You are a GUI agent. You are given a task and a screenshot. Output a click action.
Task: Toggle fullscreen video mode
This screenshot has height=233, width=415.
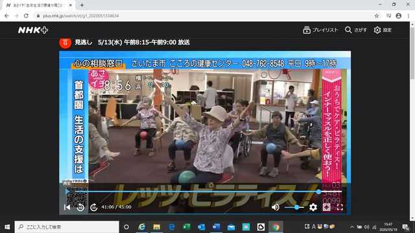tap(340, 207)
